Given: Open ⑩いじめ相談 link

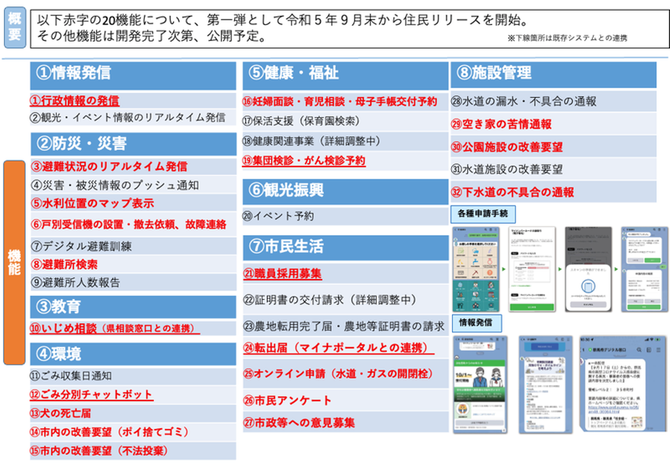Looking at the screenshot, I should tap(114, 329).
